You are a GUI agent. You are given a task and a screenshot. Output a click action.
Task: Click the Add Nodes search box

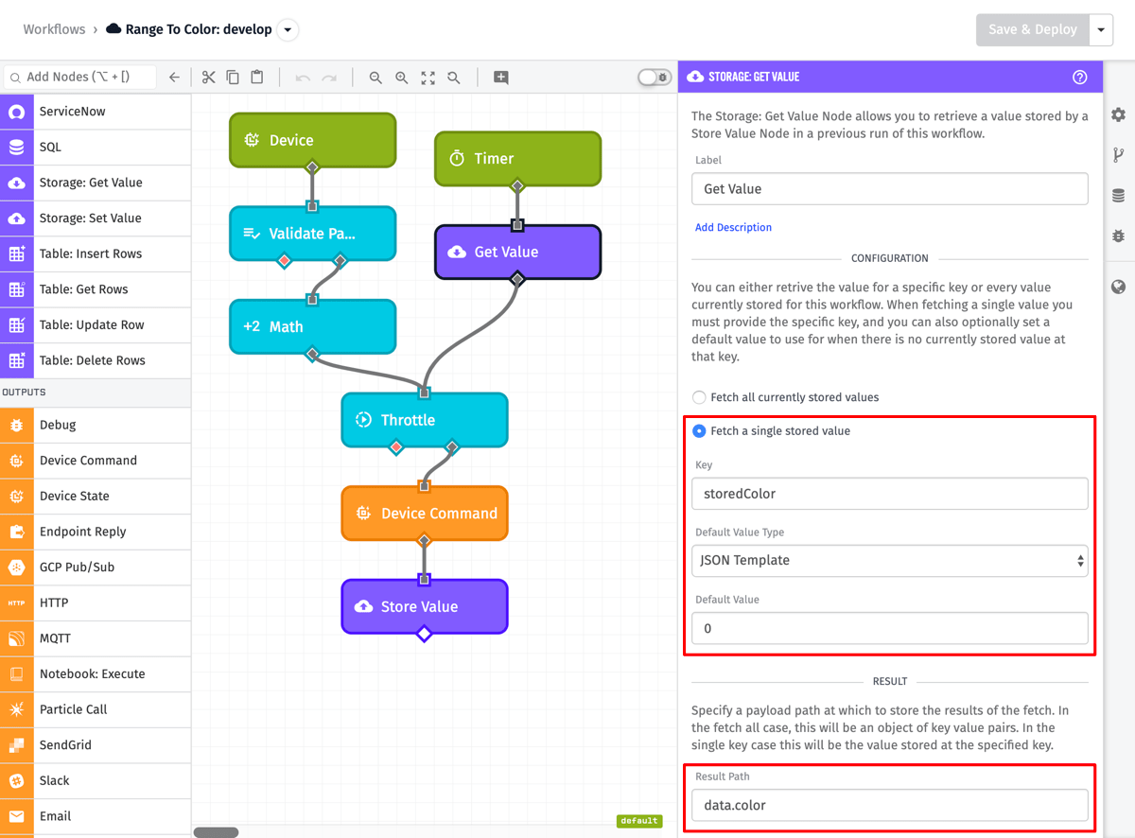[x=80, y=78]
